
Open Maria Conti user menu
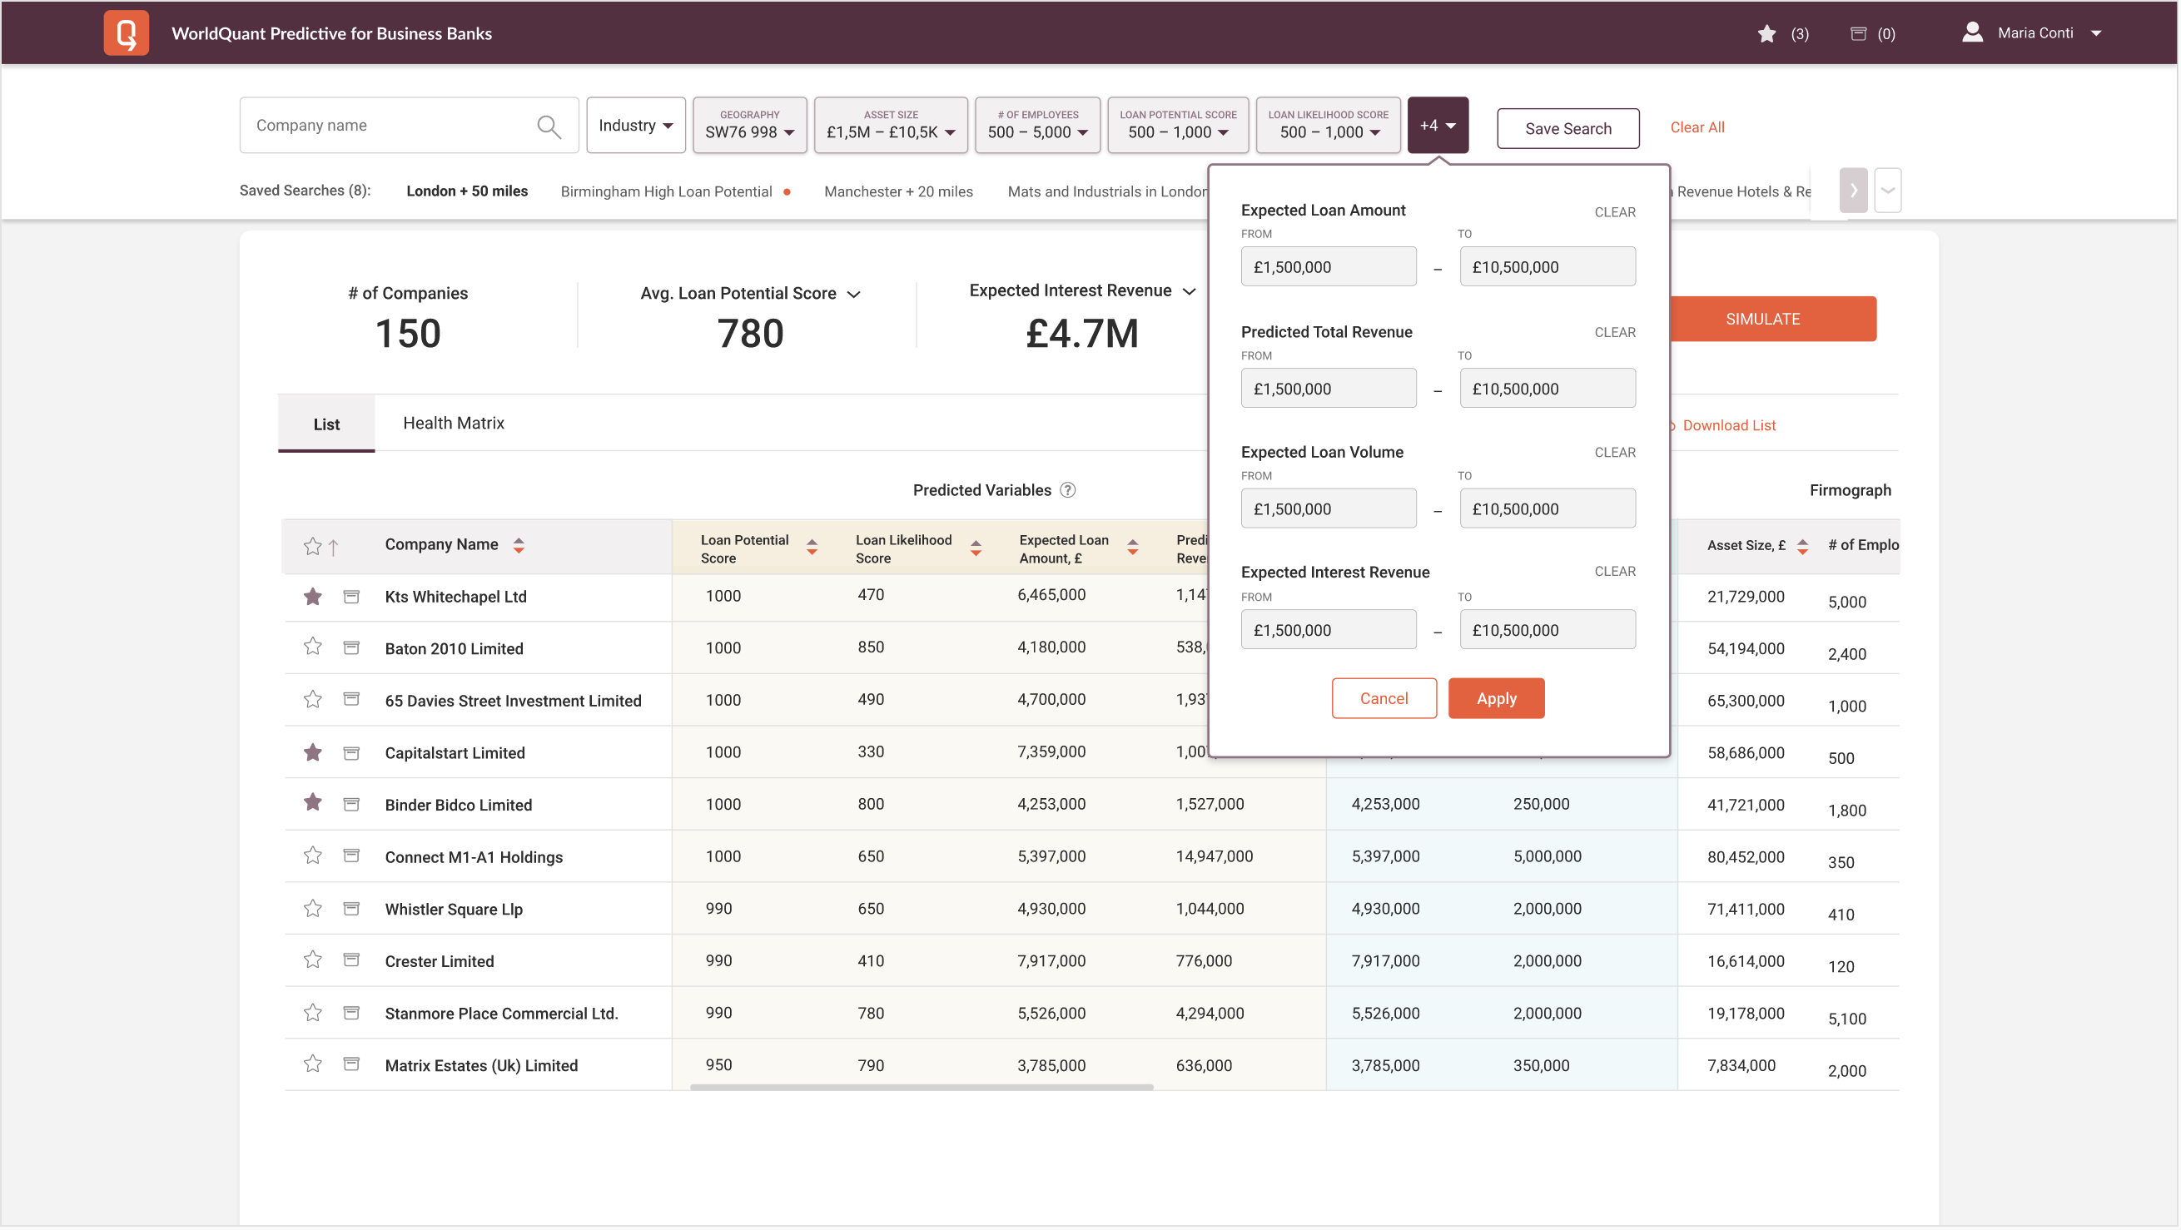2035,33
